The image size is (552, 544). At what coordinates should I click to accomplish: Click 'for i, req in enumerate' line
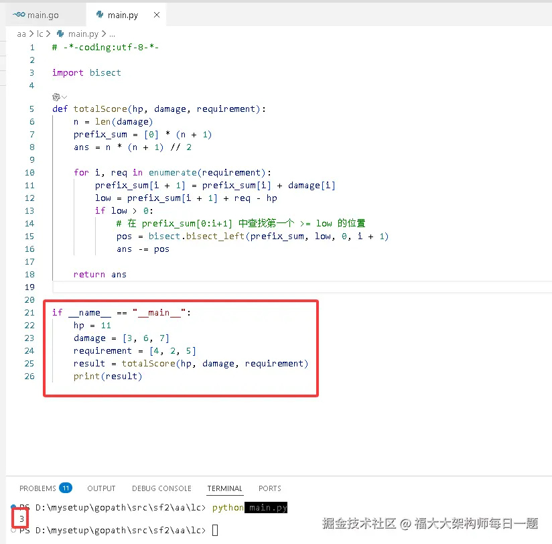(x=173, y=173)
